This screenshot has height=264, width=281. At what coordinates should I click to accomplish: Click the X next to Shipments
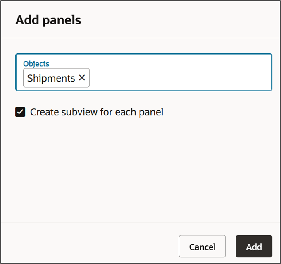(82, 78)
